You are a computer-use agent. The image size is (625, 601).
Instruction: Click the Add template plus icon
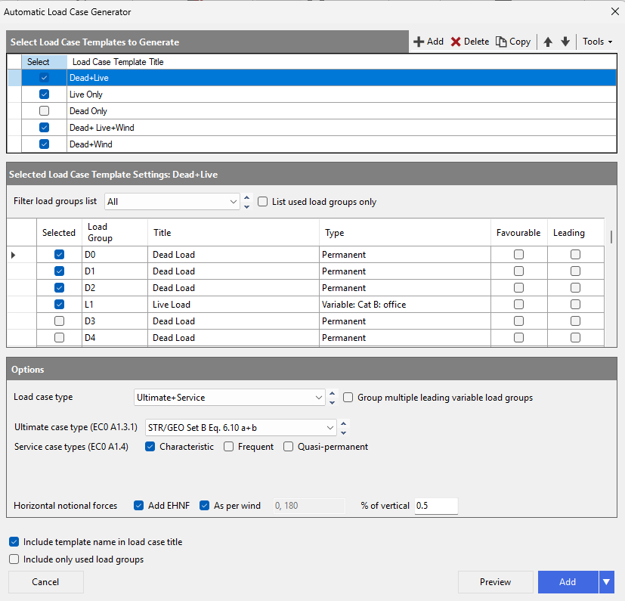(x=419, y=42)
